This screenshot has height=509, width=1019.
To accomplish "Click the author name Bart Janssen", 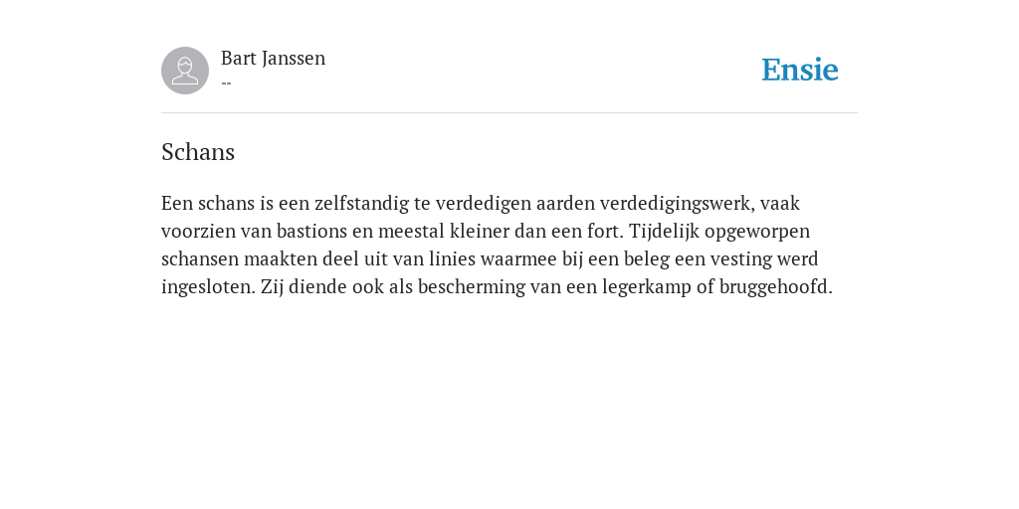I will pos(273,59).
